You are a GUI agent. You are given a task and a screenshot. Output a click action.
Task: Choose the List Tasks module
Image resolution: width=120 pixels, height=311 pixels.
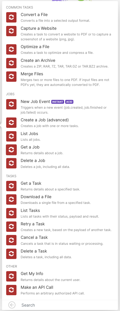[x=60, y=213]
